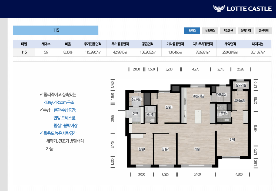Click the 안방 room on floor plan
The height and width of the screenshot is (191, 276).
232,140
